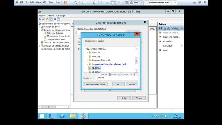Click the Aide help icon in Actions pane
This screenshot has width=222, height=125.
click(x=160, y=50)
